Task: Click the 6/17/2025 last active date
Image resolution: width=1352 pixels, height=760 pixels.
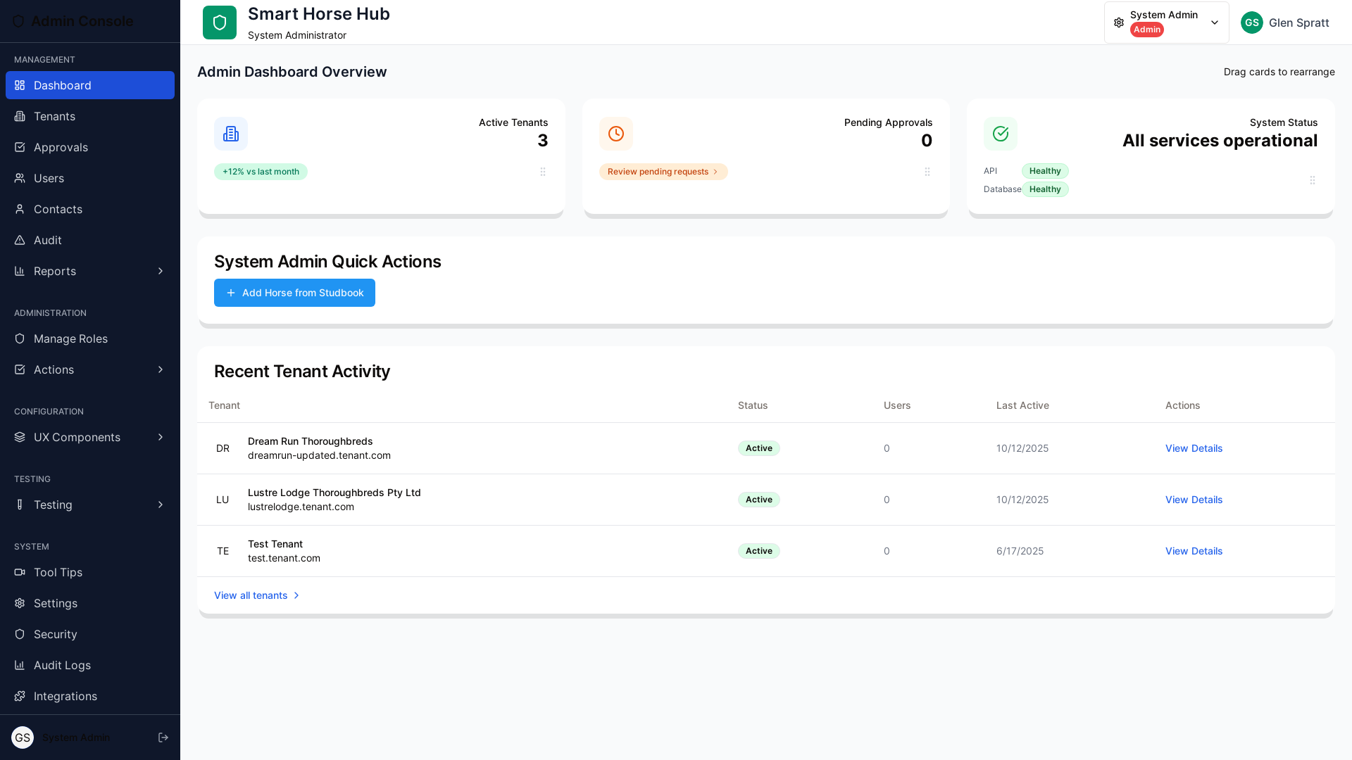Action: tap(1020, 551)
